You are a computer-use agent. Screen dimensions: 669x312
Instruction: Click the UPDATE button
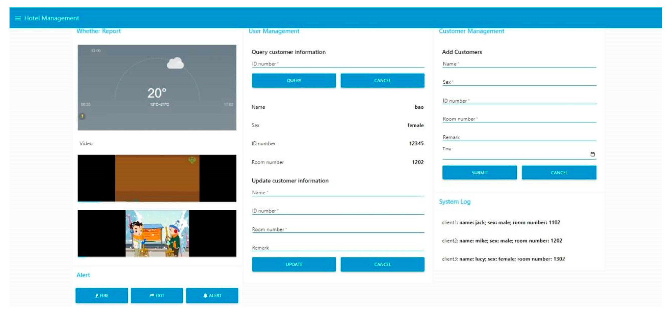(x=294, y=264)
